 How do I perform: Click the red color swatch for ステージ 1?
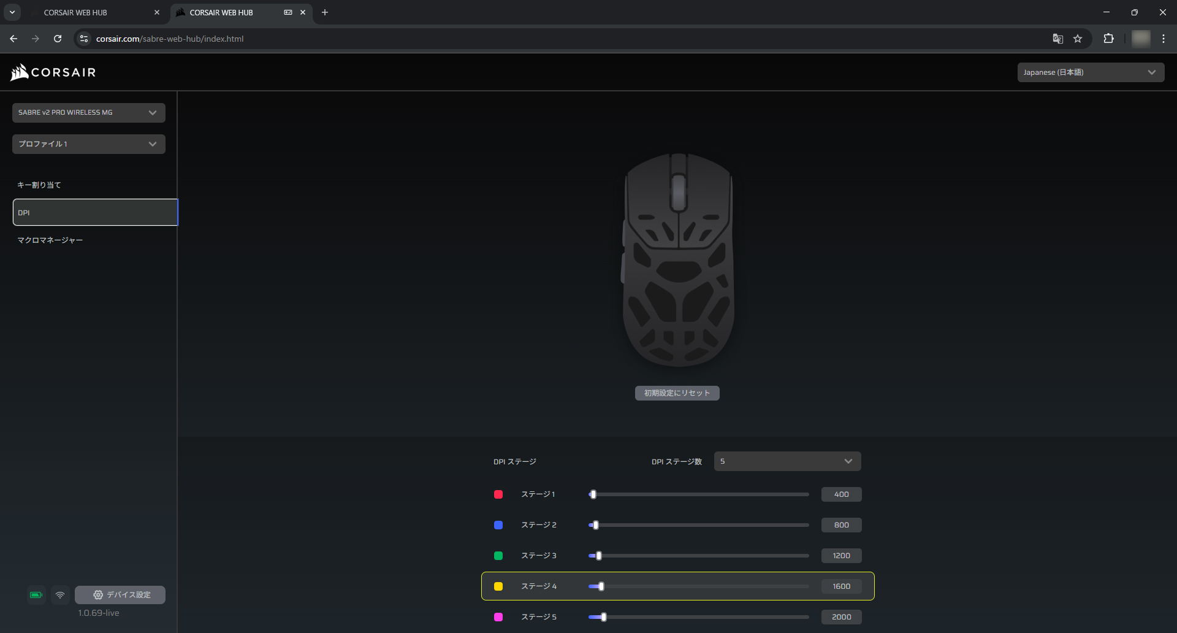coord(498,494)
